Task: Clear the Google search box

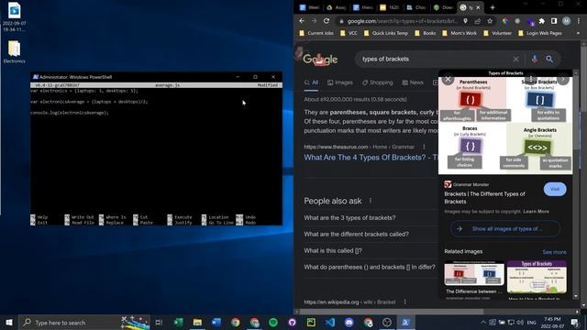Action: (x=515, y=59)
